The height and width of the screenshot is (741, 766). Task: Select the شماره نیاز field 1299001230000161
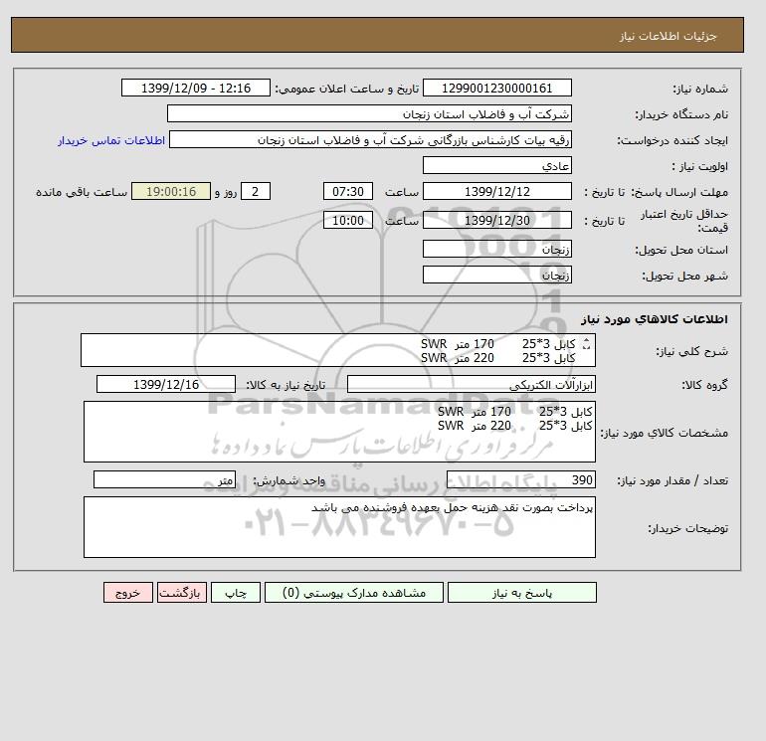(x=496, y=88)
